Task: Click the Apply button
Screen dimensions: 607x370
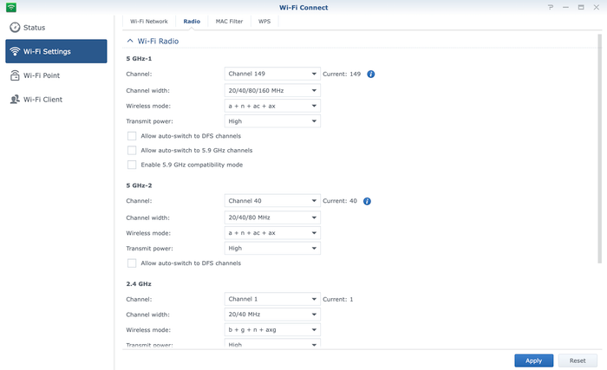Action: point(533,360)
